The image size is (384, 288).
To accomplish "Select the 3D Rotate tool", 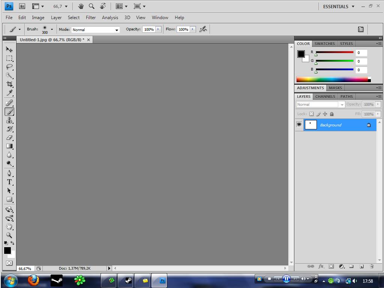I will (9, 209).
